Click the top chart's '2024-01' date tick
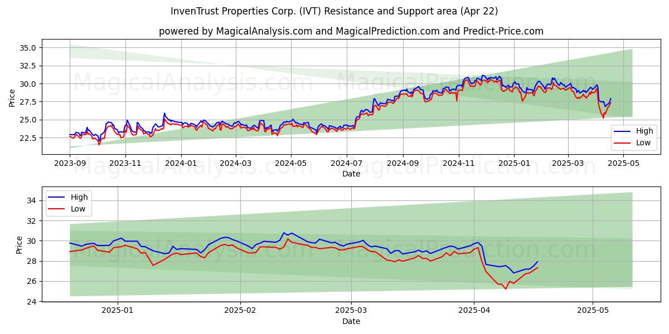This screenshot has height=334, width=669. (181, 164)
